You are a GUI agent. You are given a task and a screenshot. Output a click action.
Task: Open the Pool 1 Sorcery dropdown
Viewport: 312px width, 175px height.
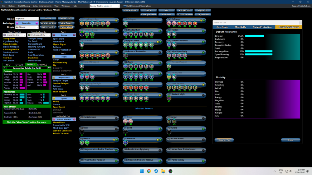[x=64, y=35]
